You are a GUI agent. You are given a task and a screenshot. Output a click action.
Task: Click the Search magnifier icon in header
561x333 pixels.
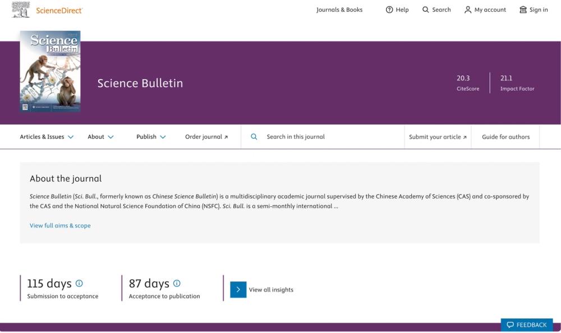click(x=425, y=10)
